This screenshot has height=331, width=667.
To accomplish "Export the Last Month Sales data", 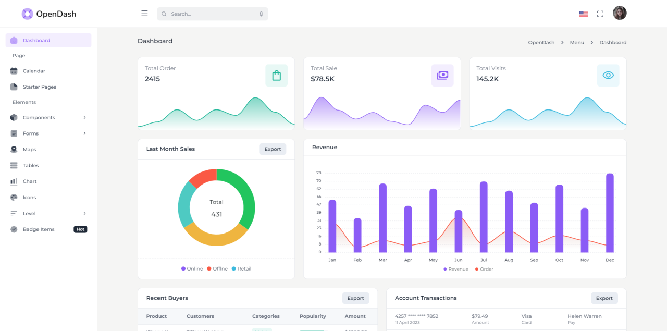I will click(273, 149).
